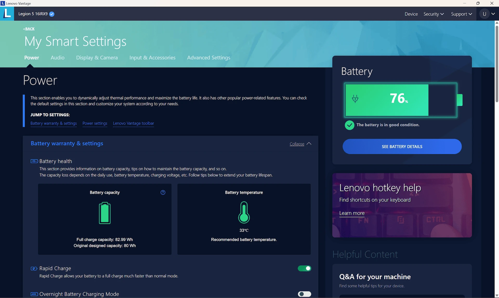The width and height of the screenshot is (499, 298).
Task: Click the green good-condition checkmark icon
Action: 350,125
